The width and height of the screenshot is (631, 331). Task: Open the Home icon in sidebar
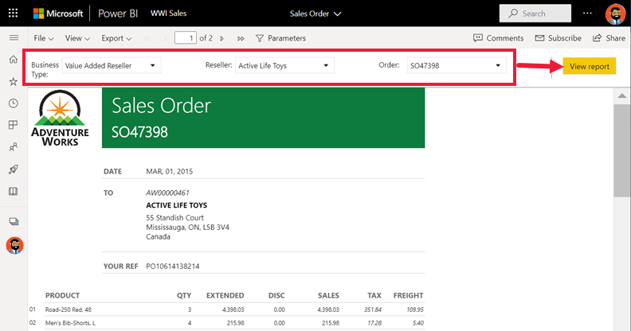pyautogui.click(x=14, y=60)
